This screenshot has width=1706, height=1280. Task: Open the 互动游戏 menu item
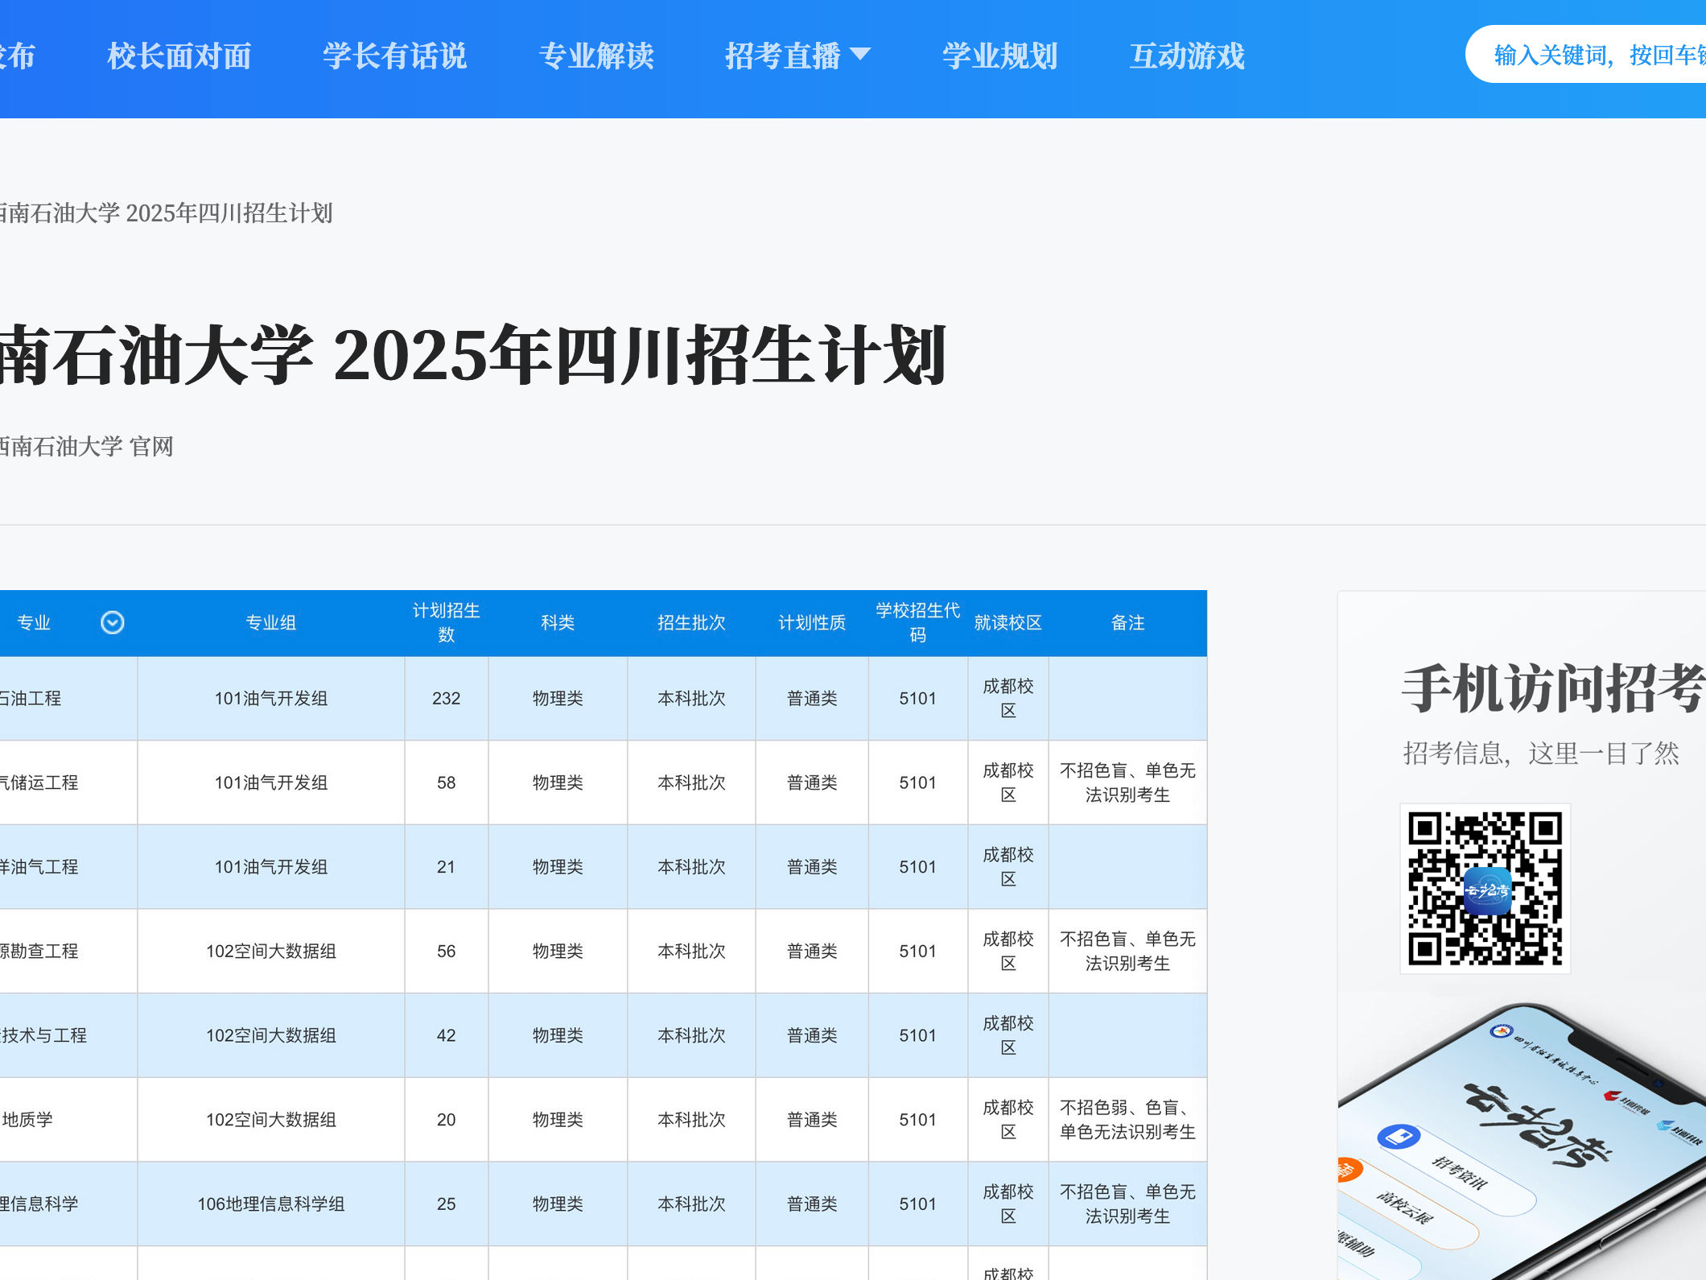pyautogui.click(x=1187, y=56)
